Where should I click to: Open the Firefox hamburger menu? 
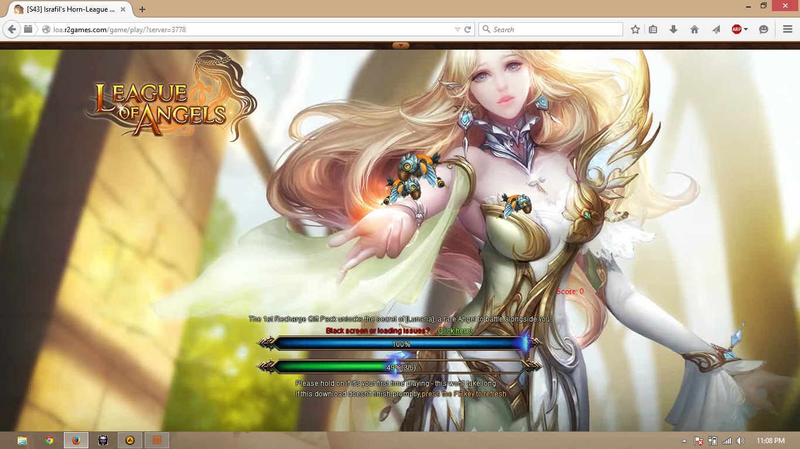(x=788, y=29)
